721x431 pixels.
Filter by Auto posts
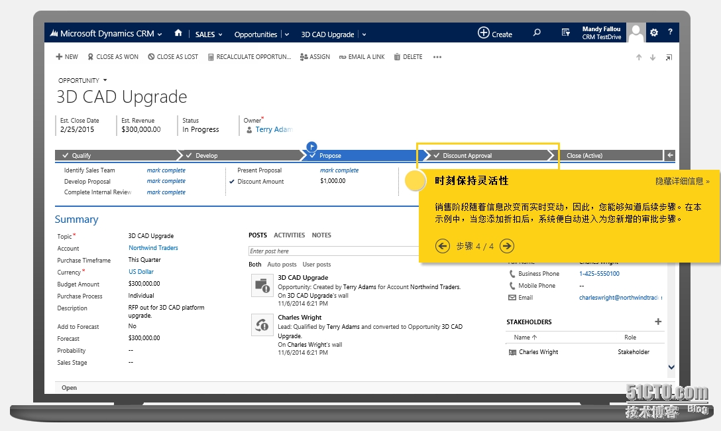pyautogui.click(x=282, y=265)
